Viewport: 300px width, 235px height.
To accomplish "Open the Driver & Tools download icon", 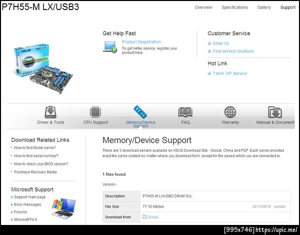I will tap(50, 112).
